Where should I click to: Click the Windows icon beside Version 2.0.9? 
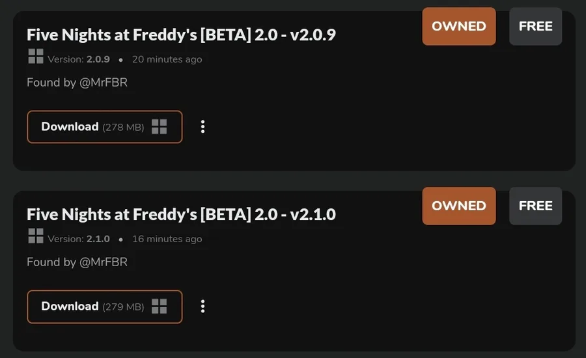pos(36,57)
